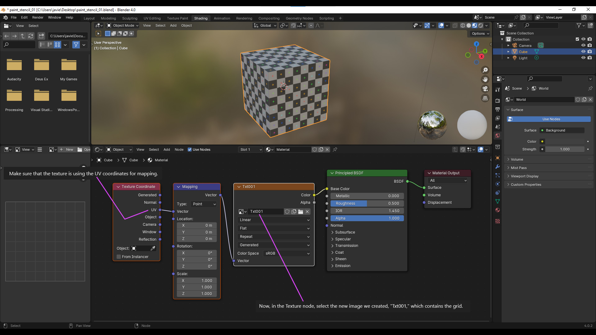Open the Particles properties tab
The image size is (596, 335).
point(498,175)
